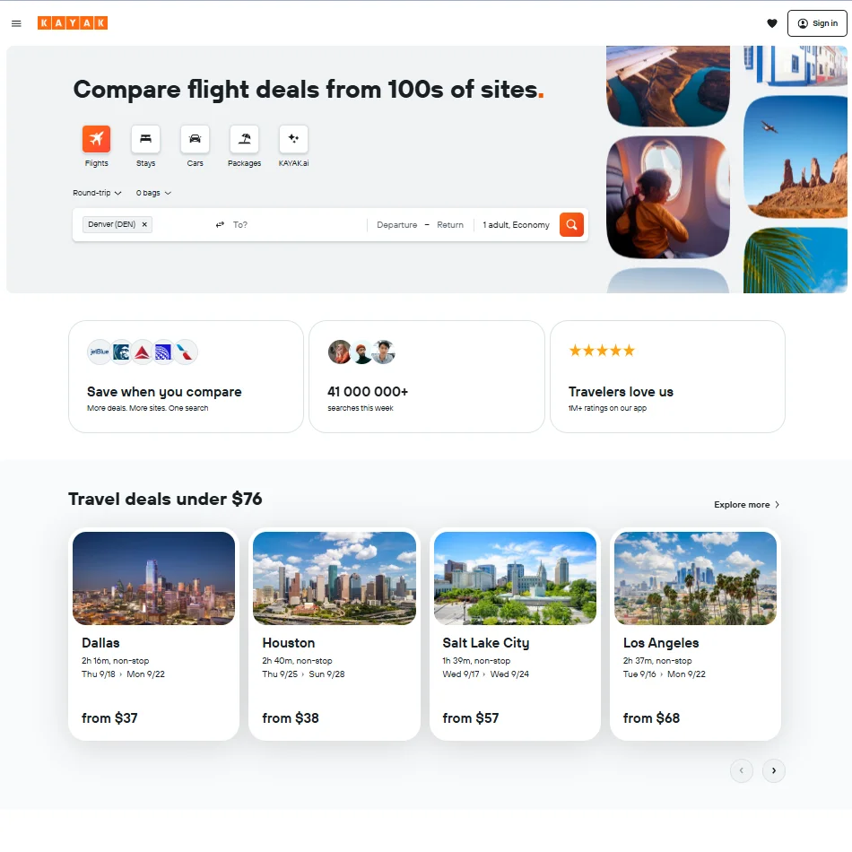Click the orange search button
852x852 pixels.
[x=571, y=225]
